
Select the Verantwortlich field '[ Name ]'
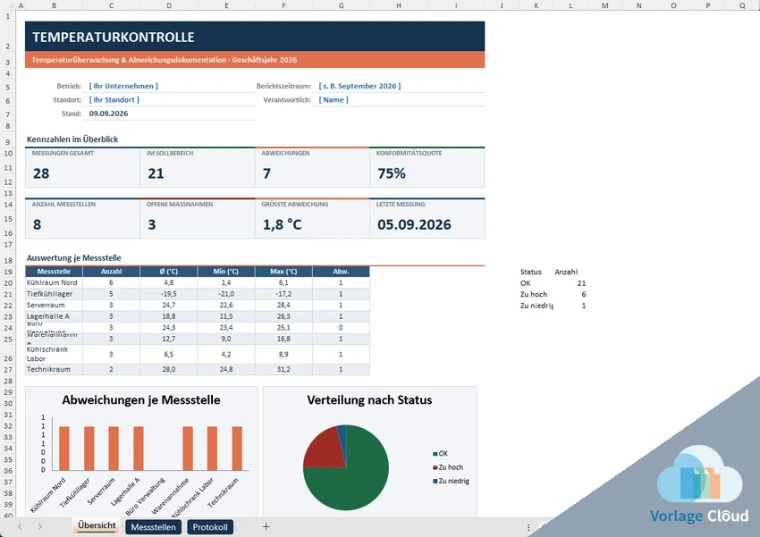coord(399,100)
